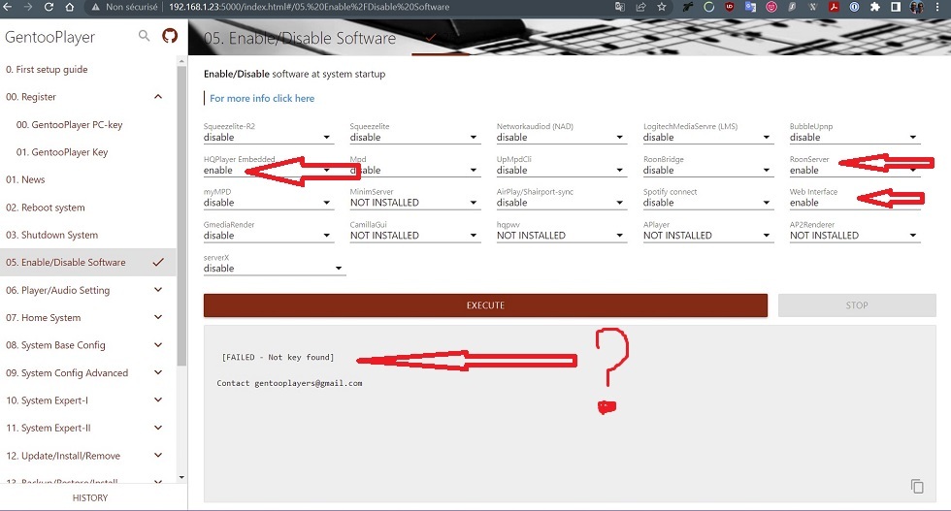
Task: Expand 10. System Expert-I
Action: [x=158, y=400]
